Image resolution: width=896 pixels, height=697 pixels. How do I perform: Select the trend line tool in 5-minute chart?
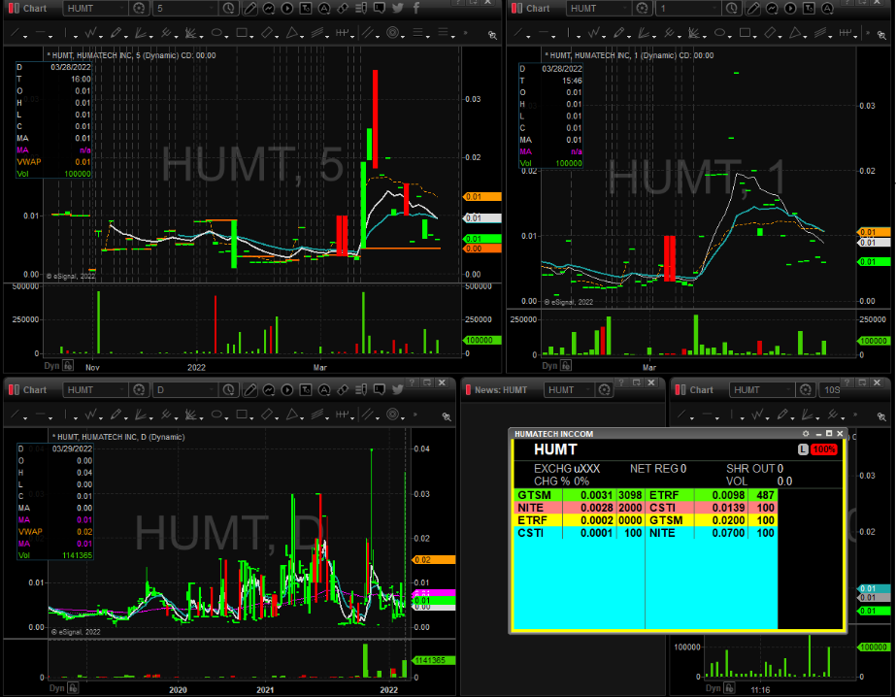[x=16, y=33]
